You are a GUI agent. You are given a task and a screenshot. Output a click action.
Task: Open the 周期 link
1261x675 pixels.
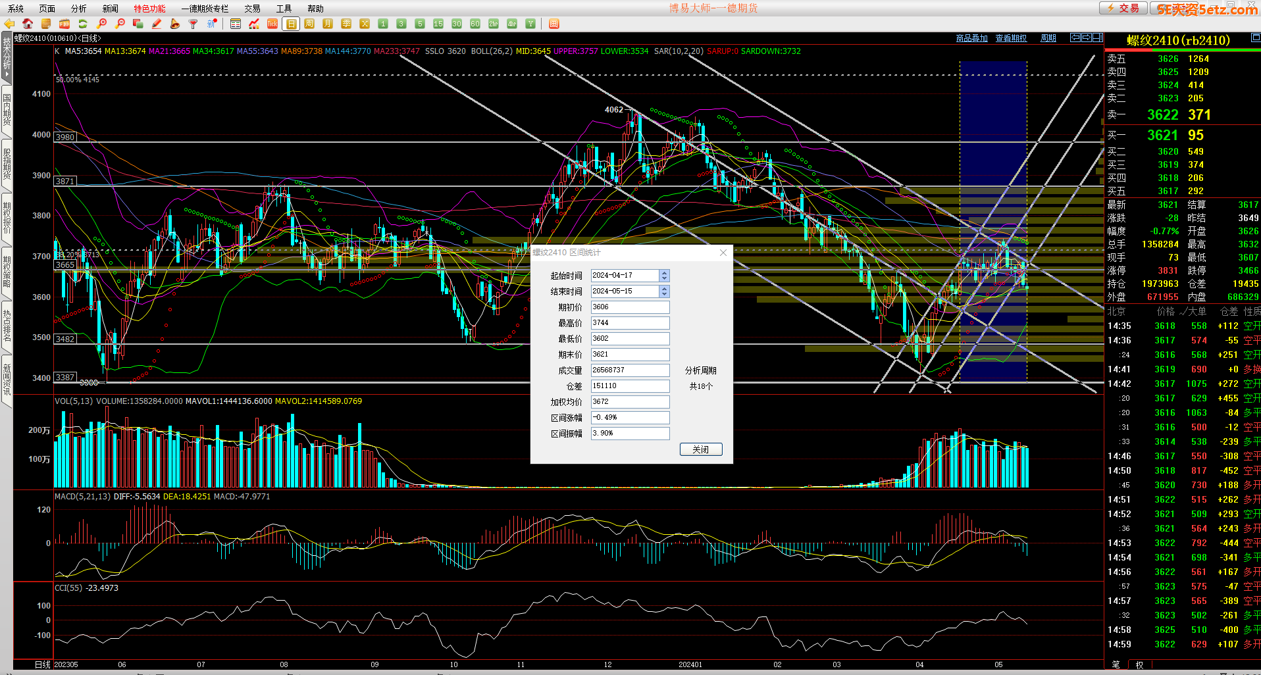(x=1048, y=38)
